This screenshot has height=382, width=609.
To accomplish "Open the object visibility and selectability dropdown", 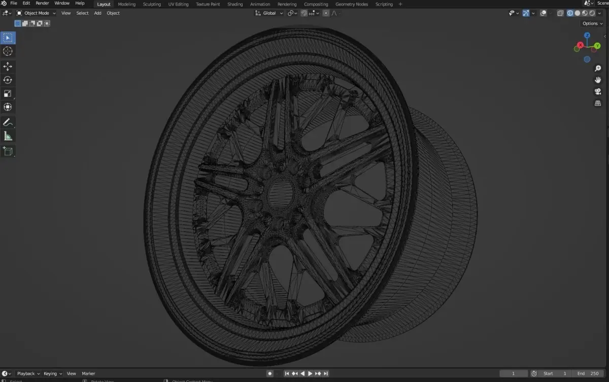I will click(x=514, y=13).
